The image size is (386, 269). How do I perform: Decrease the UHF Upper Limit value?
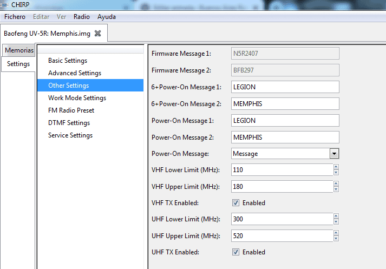pyautogui.click(x=336, y=239)
